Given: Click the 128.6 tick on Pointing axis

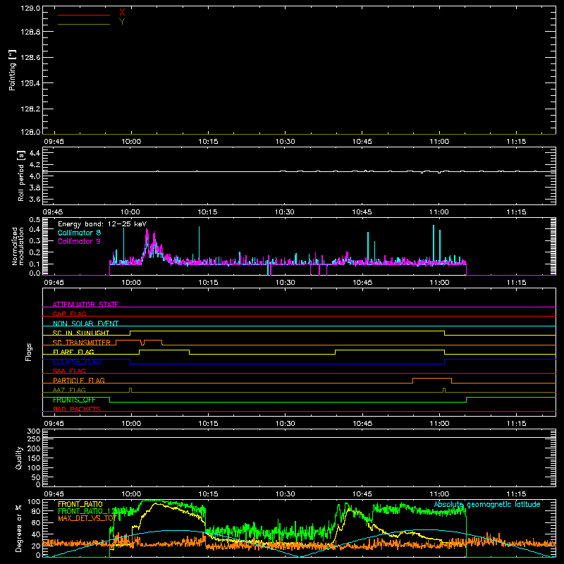Looking at the screenshot, I should click(30, 58).
